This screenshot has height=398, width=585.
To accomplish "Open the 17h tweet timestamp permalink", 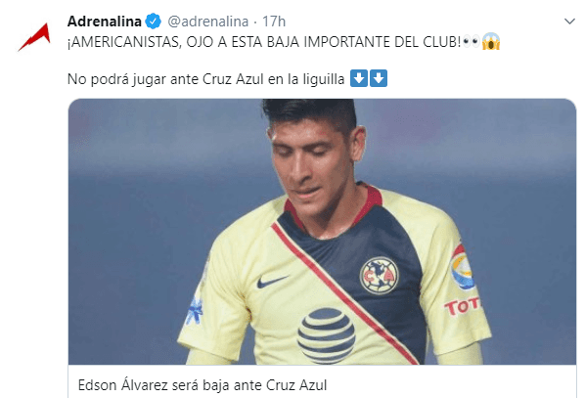I will [274, 22].
